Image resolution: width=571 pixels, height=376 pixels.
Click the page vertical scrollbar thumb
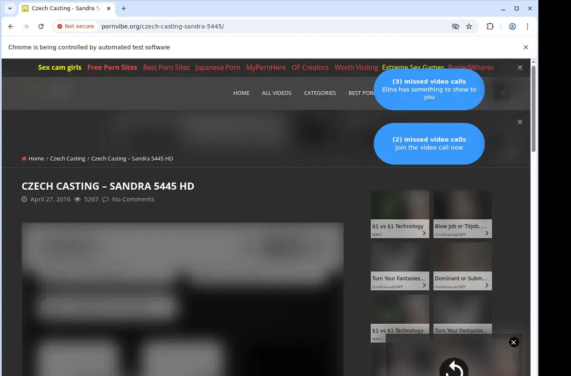tap(534, 109)
